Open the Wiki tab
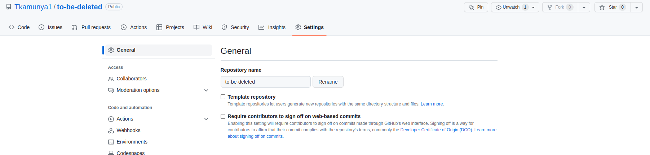Viewport: 650px width, 155px height. click(x=203, y=27)
